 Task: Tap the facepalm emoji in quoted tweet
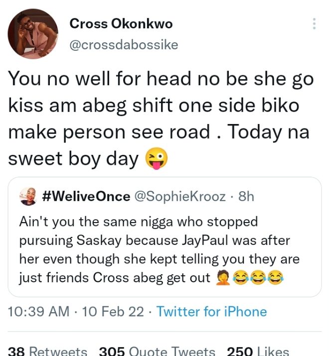click(x=221, y=278)
